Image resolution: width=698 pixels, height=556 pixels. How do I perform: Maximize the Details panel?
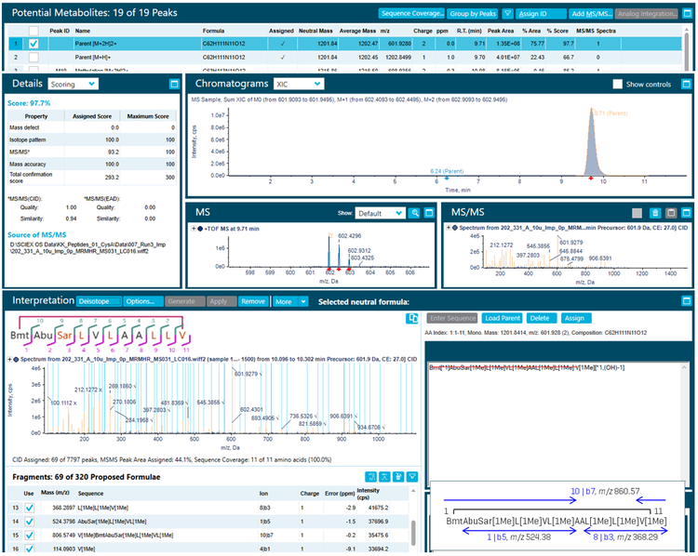[x=173, y=85]
